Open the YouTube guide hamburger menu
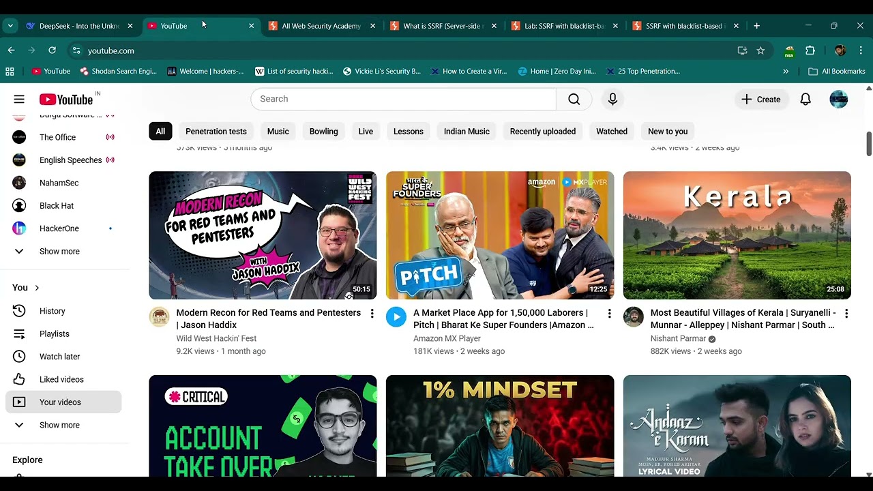The height and width of the screenshot is (491, 873). tap(19, 100)
